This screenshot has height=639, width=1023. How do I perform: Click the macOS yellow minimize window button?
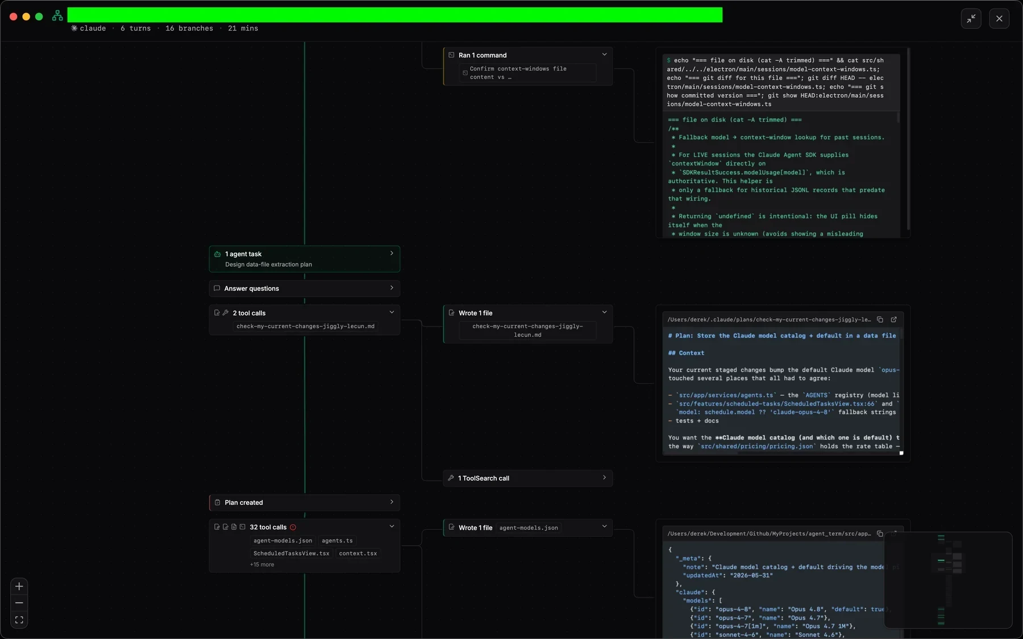tap(26, 16)
